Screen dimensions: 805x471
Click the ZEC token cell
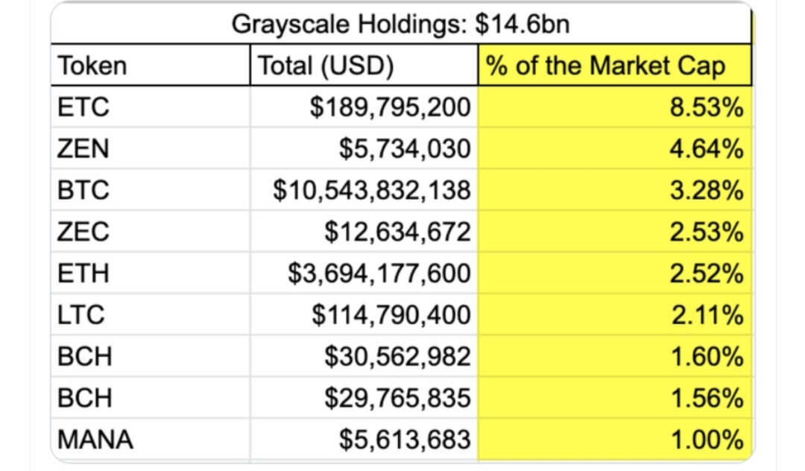pyautogui.click(x=151, y=231)
